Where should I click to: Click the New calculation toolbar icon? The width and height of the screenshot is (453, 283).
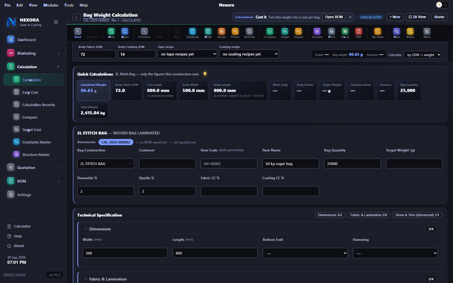pyautogui.click(x=111, y=31)
